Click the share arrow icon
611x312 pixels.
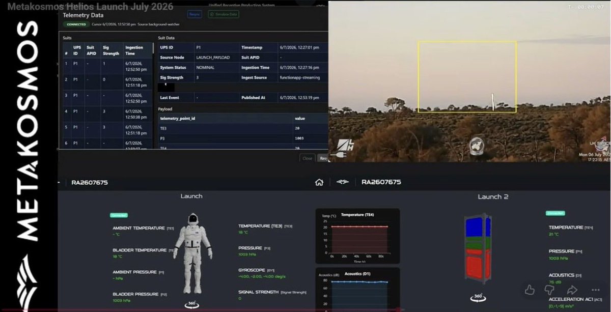(x=572, y=290)
